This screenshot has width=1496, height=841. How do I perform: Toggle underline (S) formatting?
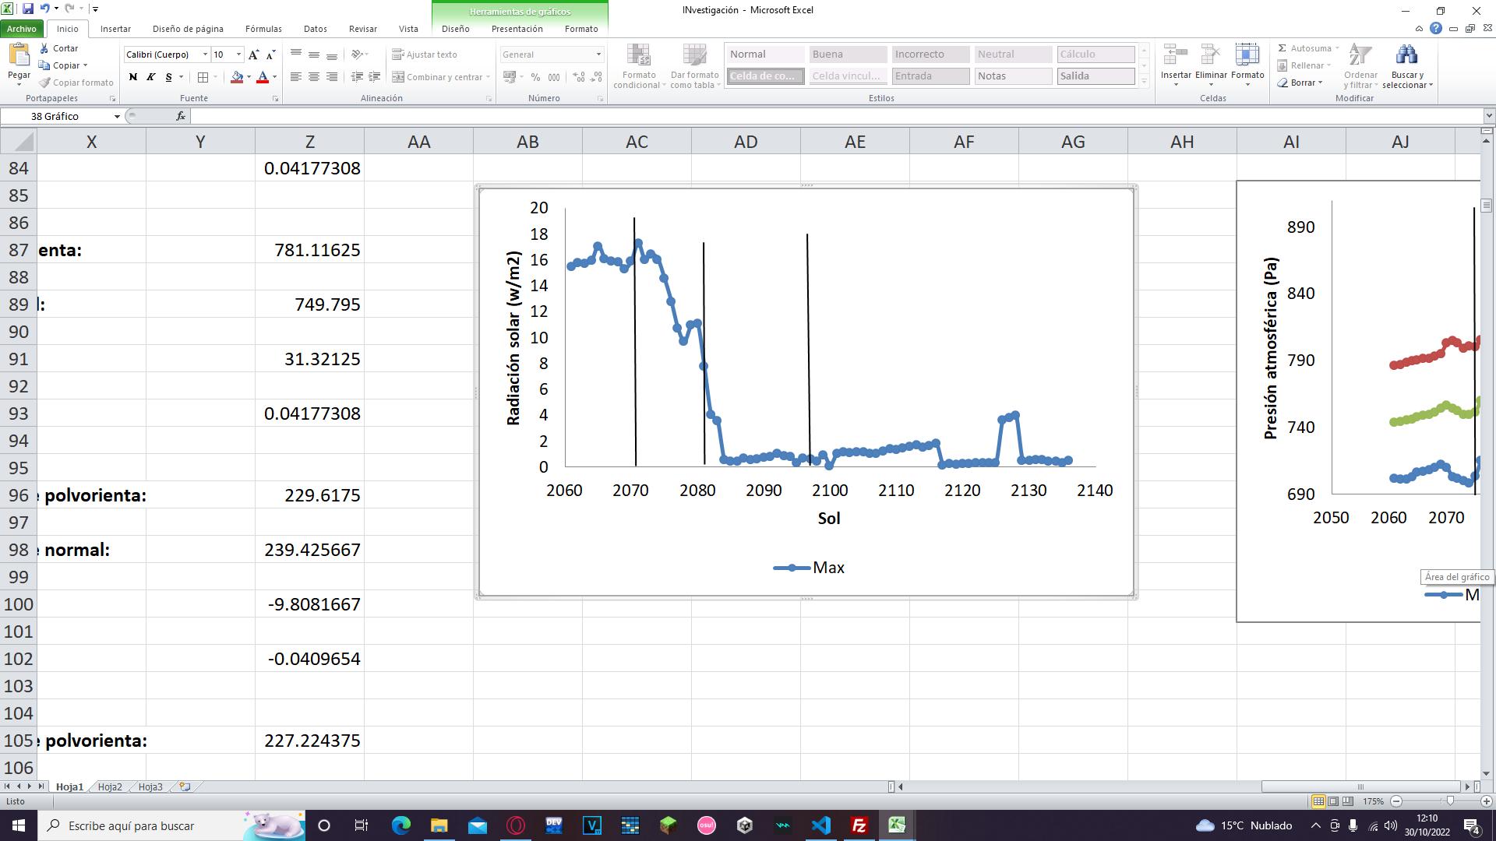click(168, 77)
